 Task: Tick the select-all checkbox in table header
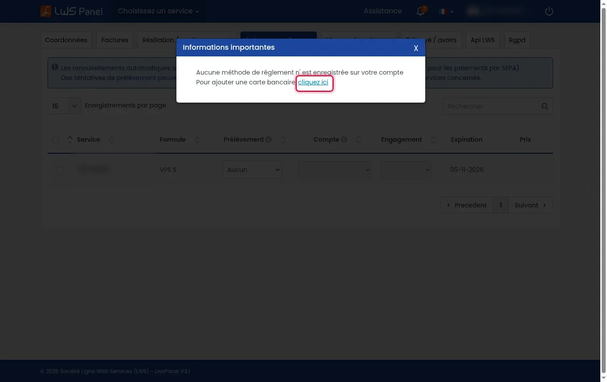coord(56,140)
